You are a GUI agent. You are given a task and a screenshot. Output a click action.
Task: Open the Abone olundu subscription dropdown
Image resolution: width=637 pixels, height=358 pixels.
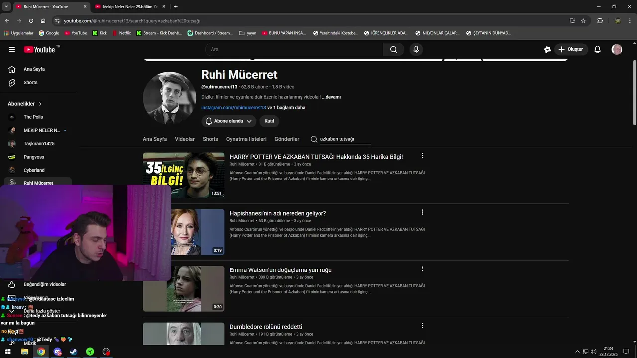(229, 121)
